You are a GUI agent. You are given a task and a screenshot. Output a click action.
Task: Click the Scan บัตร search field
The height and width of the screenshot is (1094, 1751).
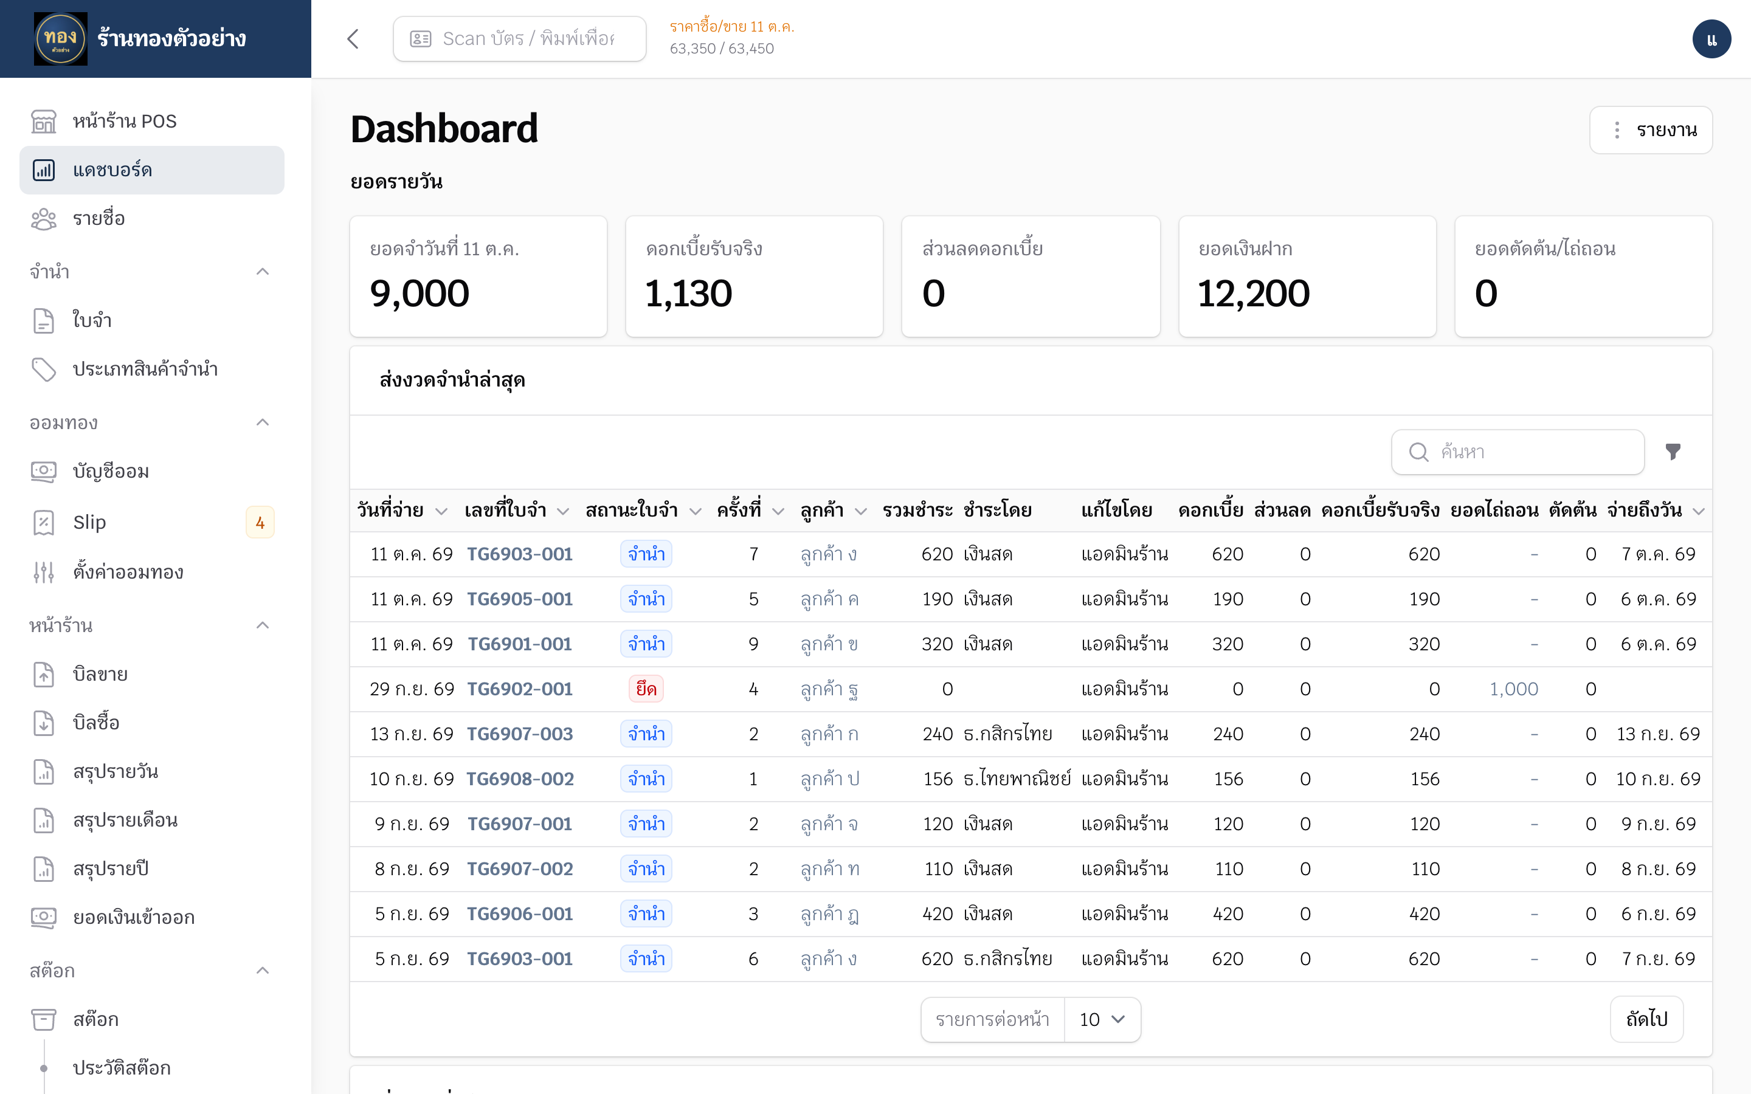click(519, 39)
